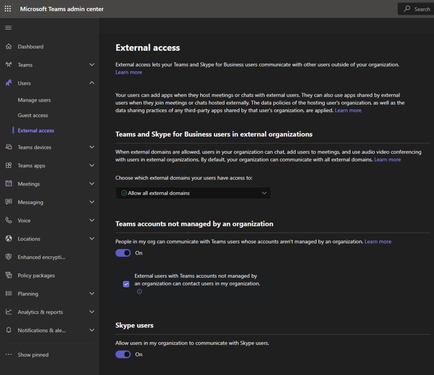Click the Enhanced encryption shield icon
Image resolution: width=434 pixels, height=375 pixels.
click(9, 257)
